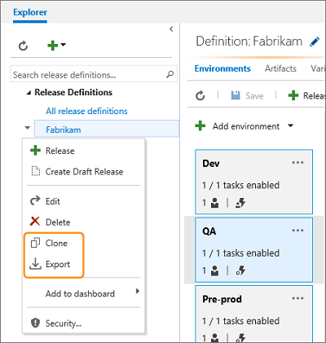This screenshot has height=343, width=326.
Task: Click the green plus Release icon in menu
Action: tap(35, 150)
